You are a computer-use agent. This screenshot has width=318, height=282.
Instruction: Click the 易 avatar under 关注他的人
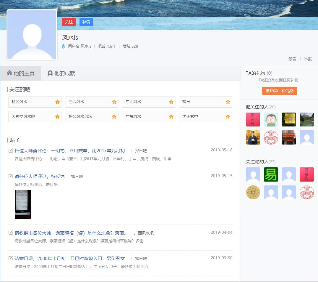[x=271, y=174]
